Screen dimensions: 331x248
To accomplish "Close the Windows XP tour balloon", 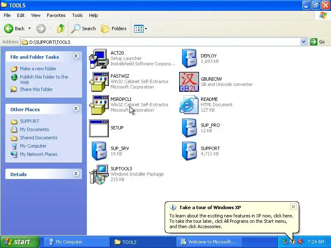I will point(293,207).
